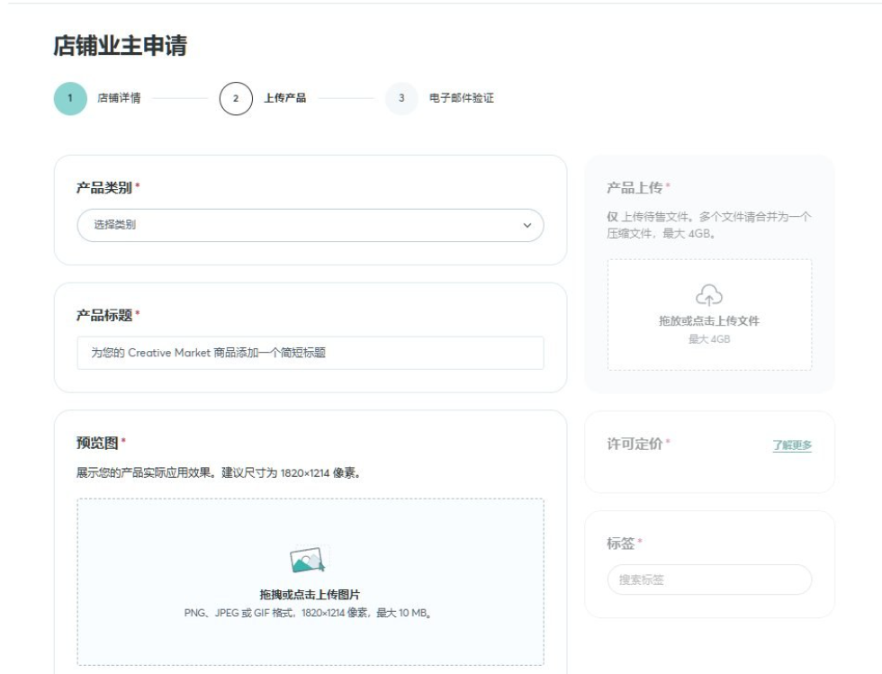The image size is (882, 674).
Task: Click the 电子邮件验证 step label
Action: click(x=462, y=98)
